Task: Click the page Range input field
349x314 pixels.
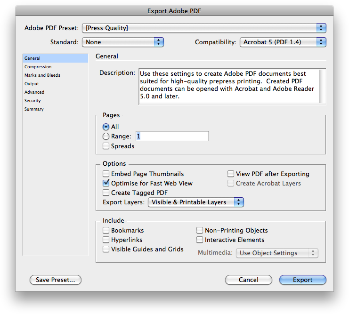Action: coord(172,136)
